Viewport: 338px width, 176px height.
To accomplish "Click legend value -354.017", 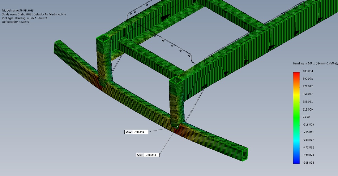I will [308, 140].
